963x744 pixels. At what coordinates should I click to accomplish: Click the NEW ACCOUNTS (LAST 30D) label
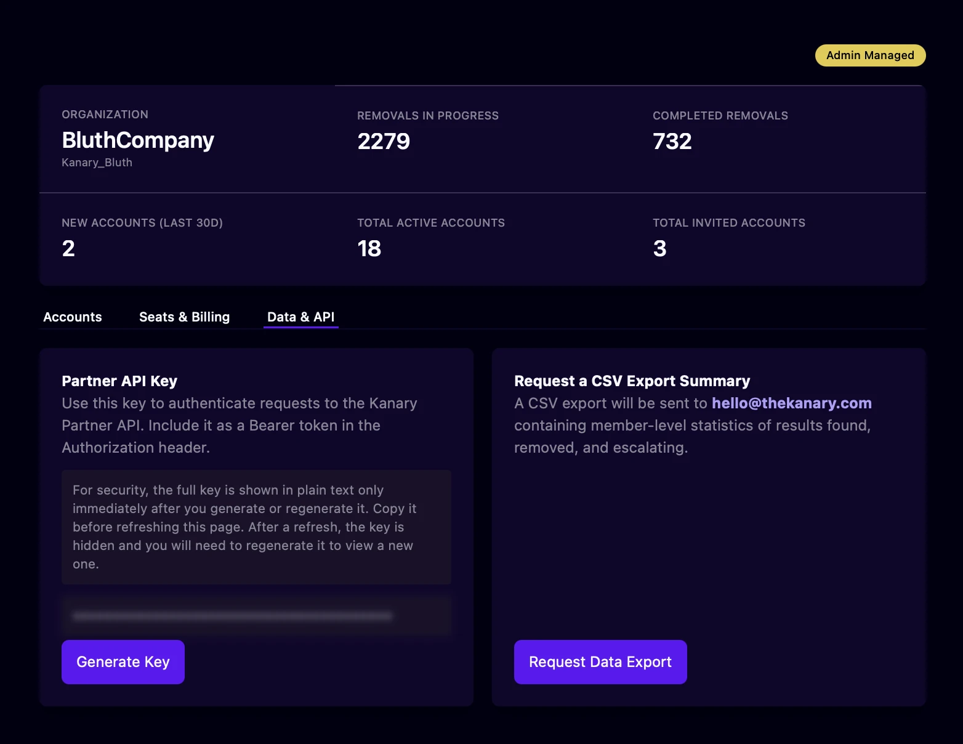[142, 223]
